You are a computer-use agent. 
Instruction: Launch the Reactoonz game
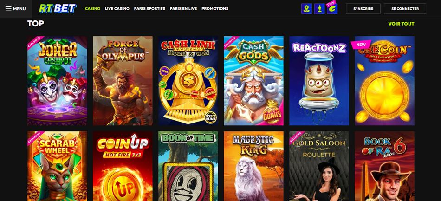[x=319, y=81]
